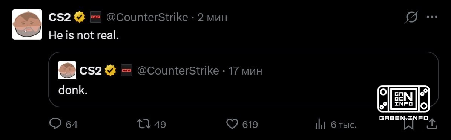The image size is (451, 140).
Task: Open CS2 profile avatar on main tweet
Action: pyautogui.click(x=27, y=24)
